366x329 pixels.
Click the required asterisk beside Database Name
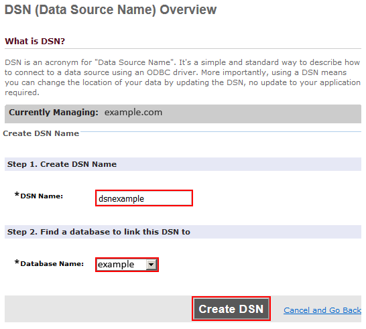click(x=17, y=262)
